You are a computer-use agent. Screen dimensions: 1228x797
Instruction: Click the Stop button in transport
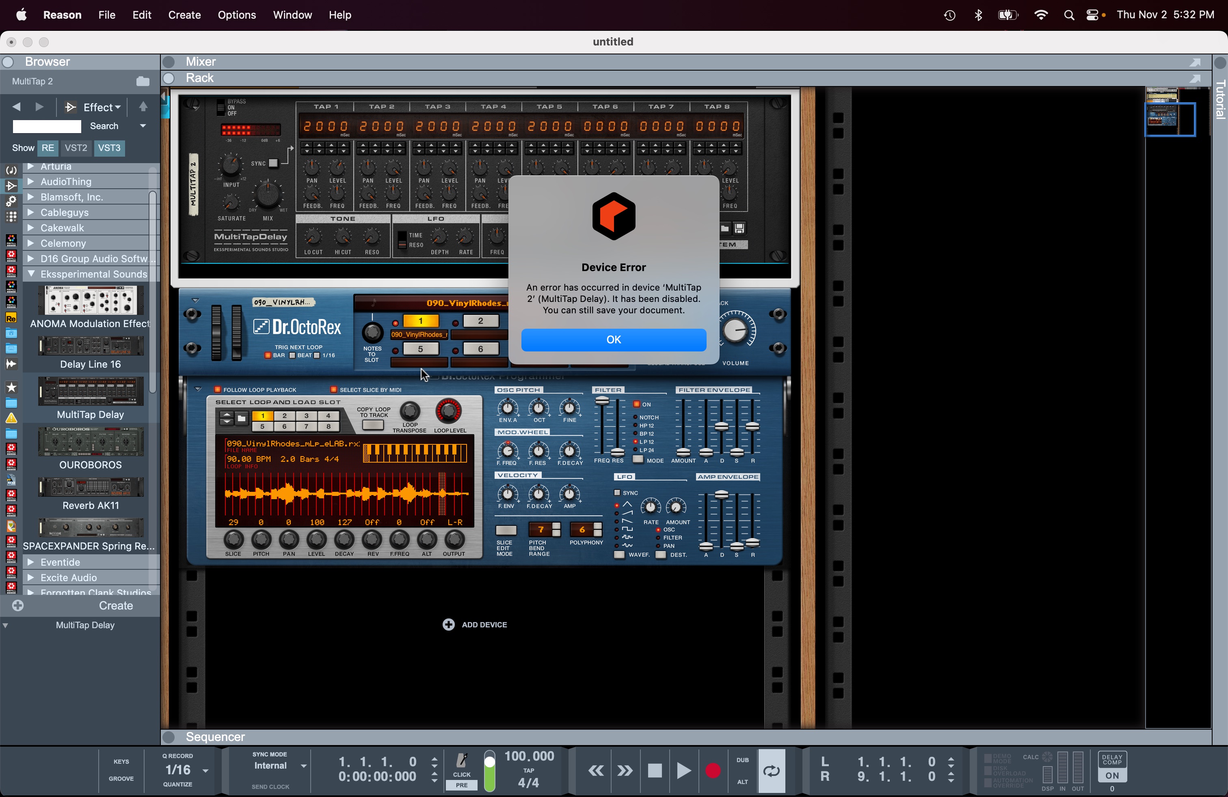(x=655, y=771)
